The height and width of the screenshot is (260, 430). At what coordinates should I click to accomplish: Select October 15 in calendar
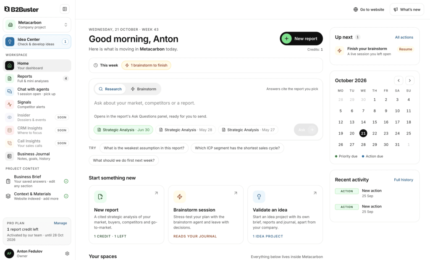(x=375, y=122)
